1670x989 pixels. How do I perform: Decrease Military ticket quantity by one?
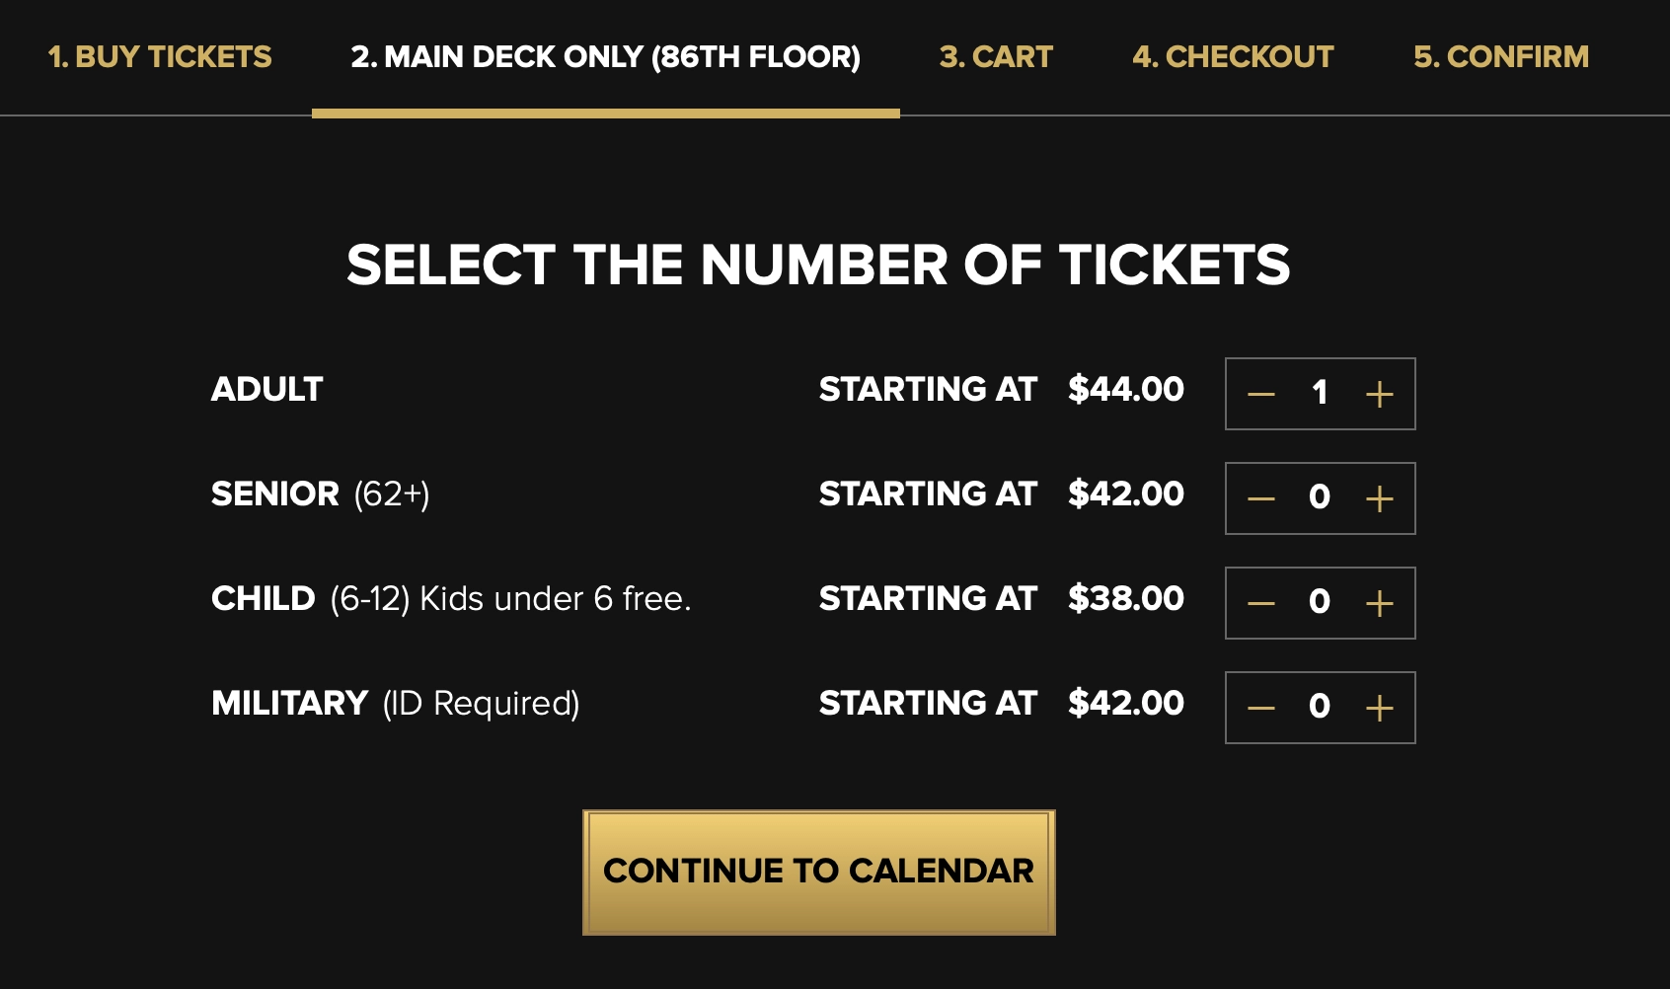pos(1261,709)
